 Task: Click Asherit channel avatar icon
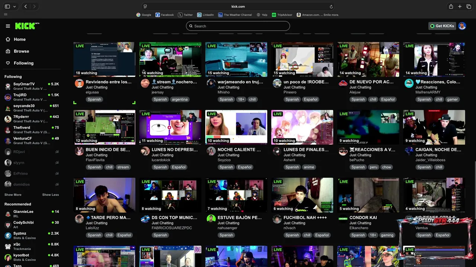(277, 151)
